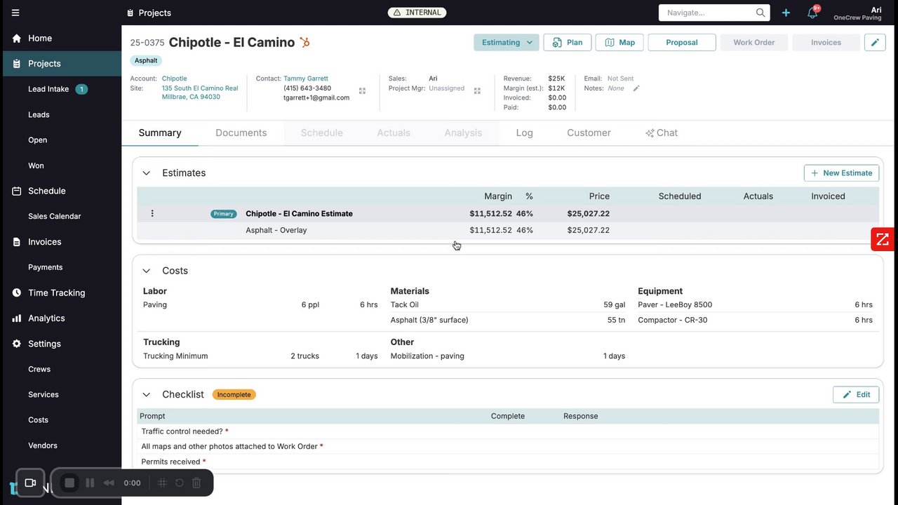
Task: Stop the screen recording
Action: (69, 483)
